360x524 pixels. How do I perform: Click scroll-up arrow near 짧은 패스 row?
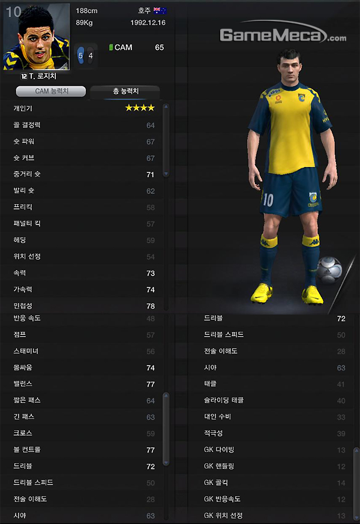pyautogui.click(x=166, y=396)
